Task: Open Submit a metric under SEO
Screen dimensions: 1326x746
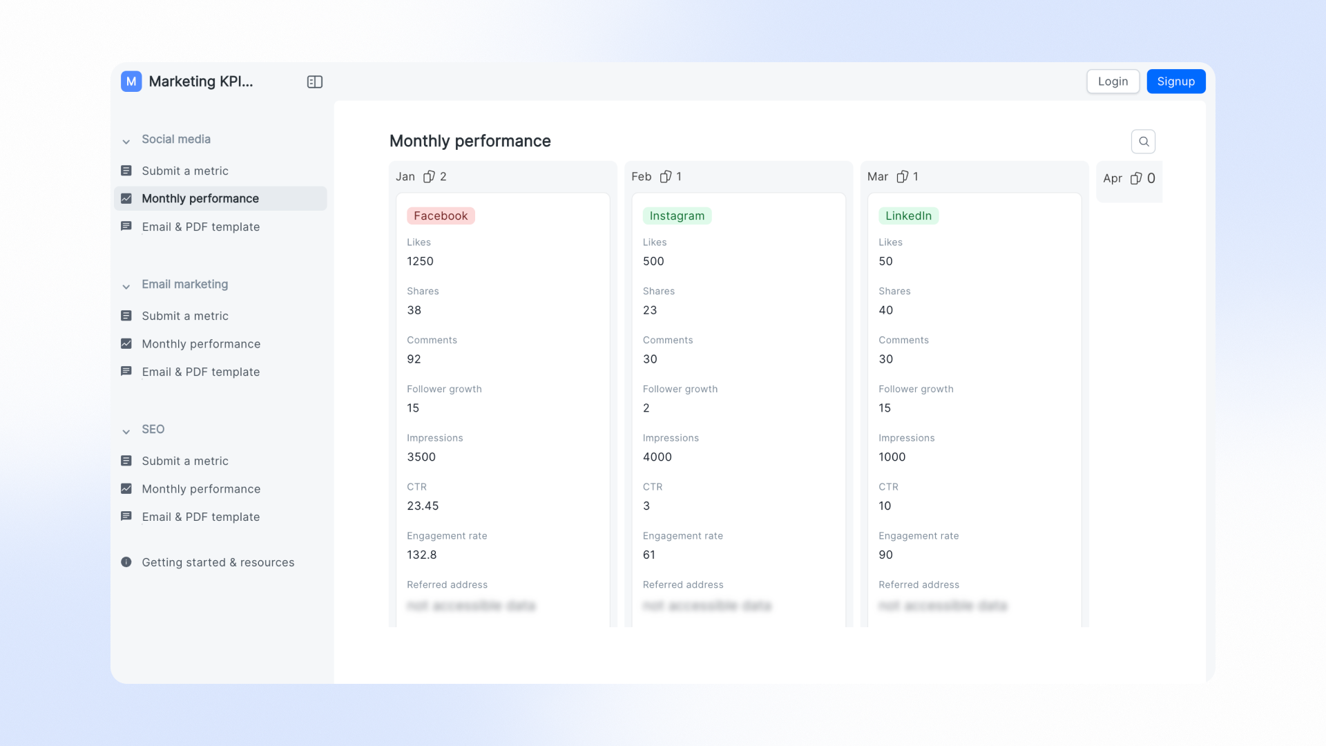Action: coord(220,461)
